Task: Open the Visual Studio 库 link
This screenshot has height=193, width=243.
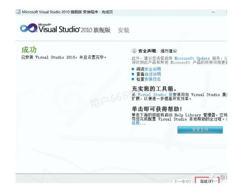Action: click(x=151, y=94)
